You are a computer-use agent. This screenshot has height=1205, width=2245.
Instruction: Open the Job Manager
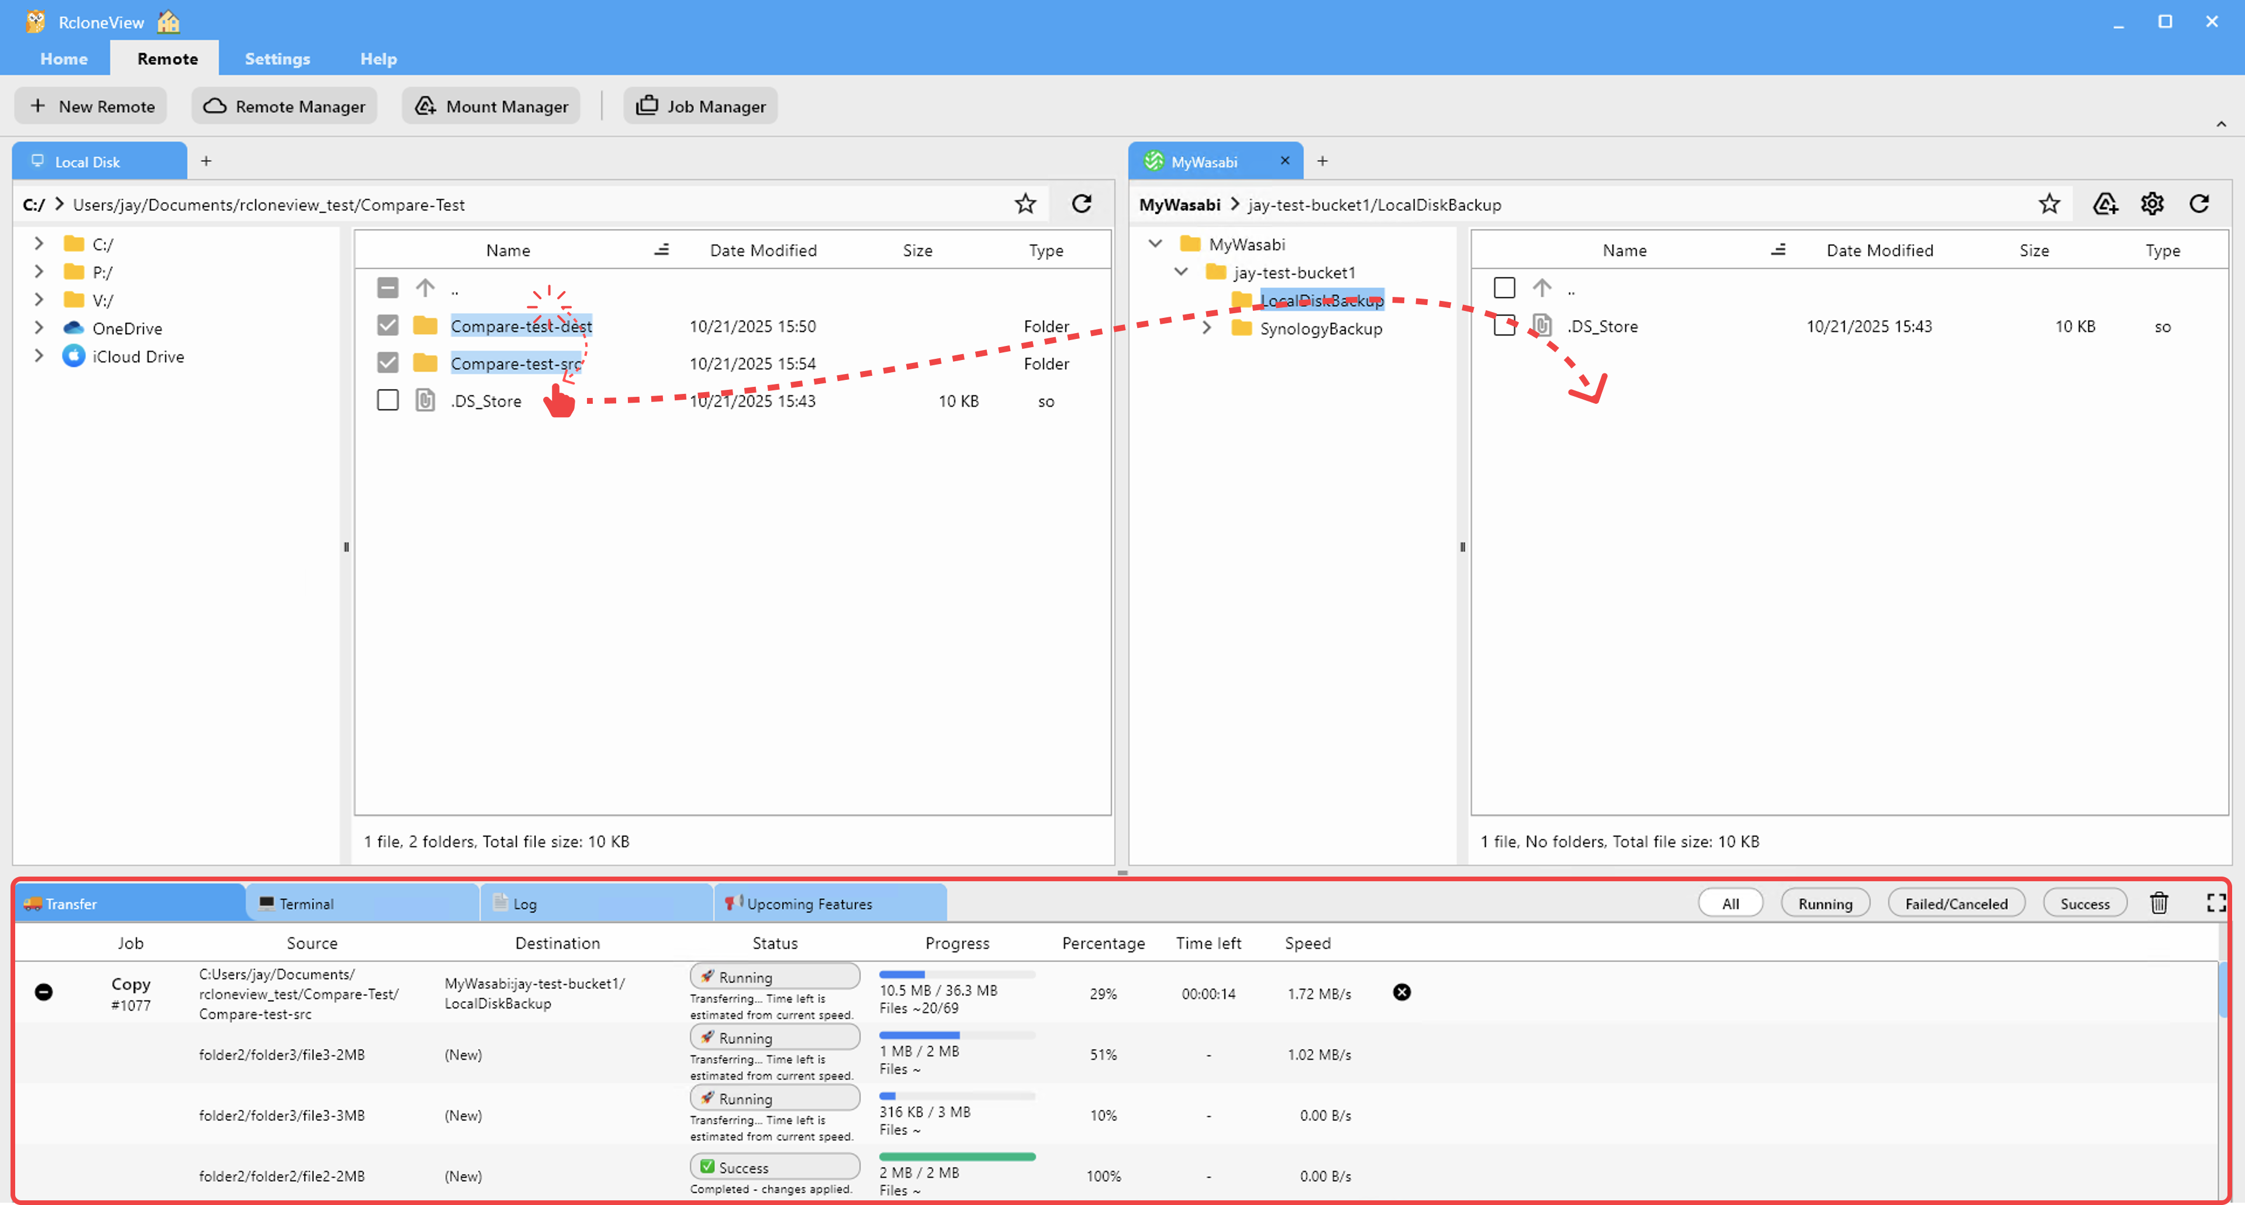point(700,105)
